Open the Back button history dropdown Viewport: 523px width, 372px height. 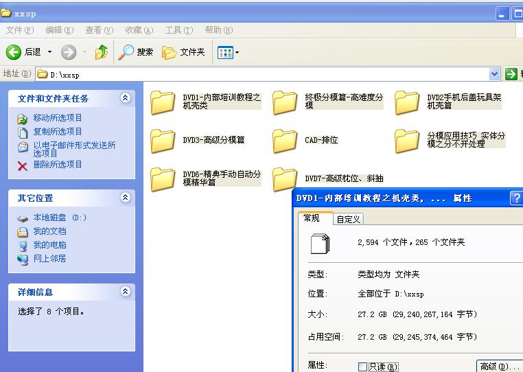pos(49,52)
